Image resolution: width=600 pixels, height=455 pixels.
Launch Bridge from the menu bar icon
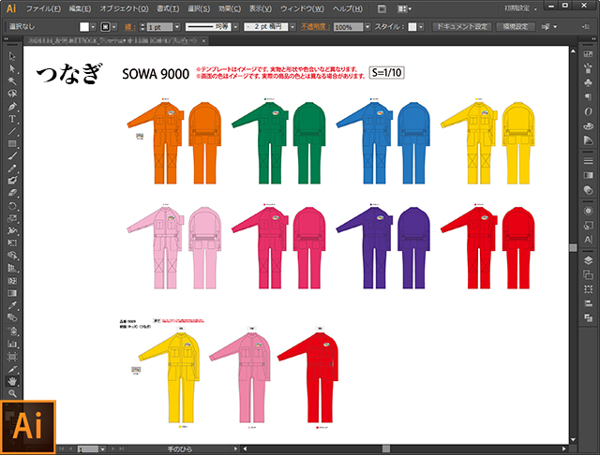tap(382, 8)
